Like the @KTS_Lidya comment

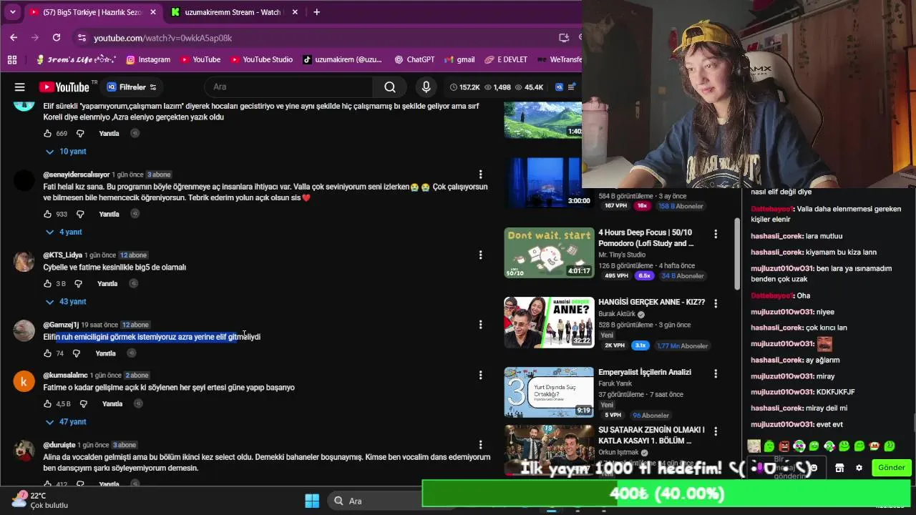click(x=48, y=284)
